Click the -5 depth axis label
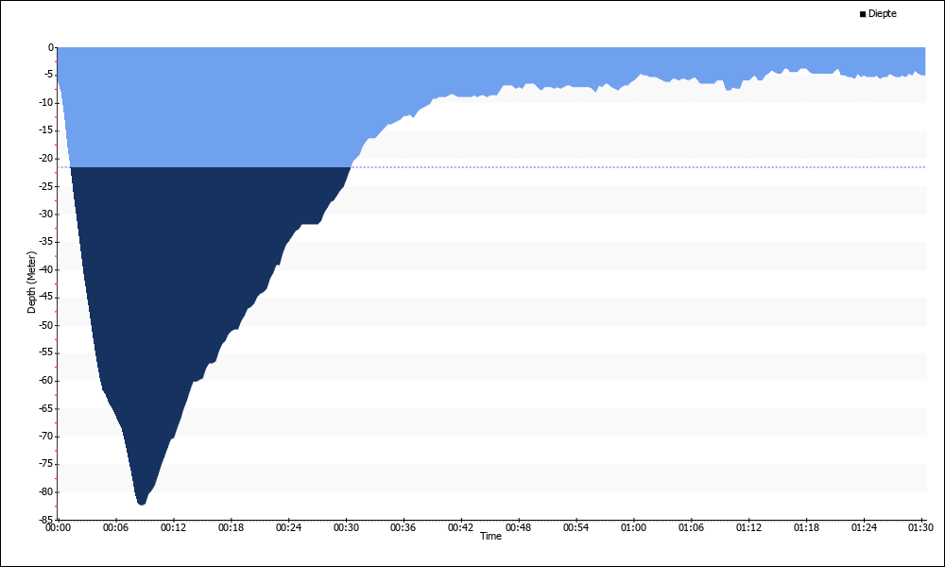 coord(49,75)
